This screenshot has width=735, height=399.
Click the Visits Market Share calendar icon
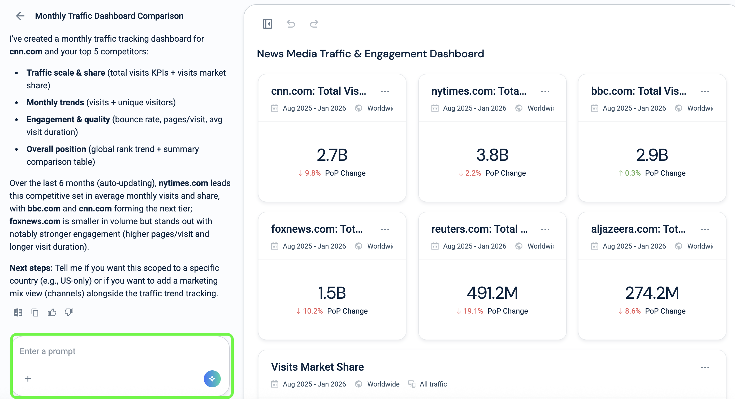(274, 384)
